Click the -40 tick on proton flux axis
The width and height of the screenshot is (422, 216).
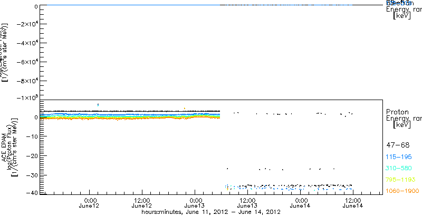click(x=32, y=193)
